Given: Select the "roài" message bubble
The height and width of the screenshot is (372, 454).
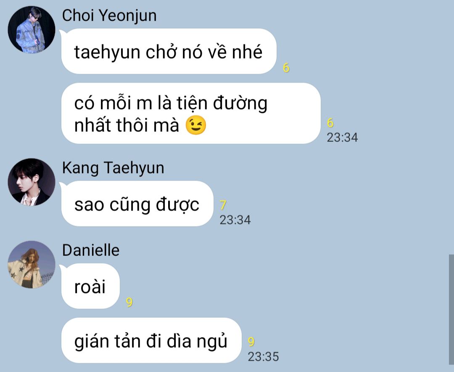Looking at the screenshot, I should point(90,286).
